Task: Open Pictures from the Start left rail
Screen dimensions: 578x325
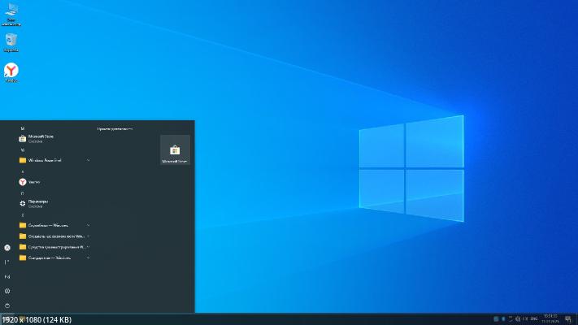Action: [7, 276]
